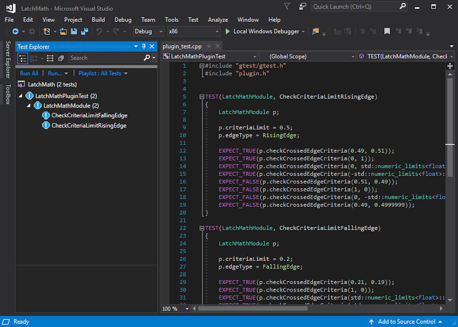This screenshot has width=458, height=327.
Task: Click Local Windows Debugger button
Action: (x=266, y=31)
